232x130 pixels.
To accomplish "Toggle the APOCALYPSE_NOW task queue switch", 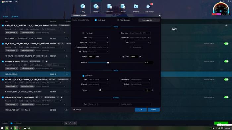I will pyautogui.click(x=226, y=97).
